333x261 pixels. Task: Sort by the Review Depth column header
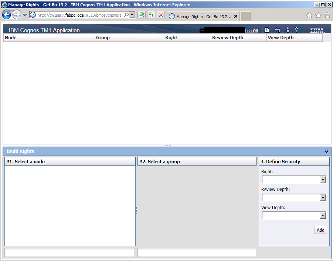[238, 38]
